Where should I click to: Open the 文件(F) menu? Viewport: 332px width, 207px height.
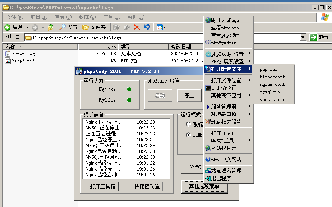pos(14,17)
